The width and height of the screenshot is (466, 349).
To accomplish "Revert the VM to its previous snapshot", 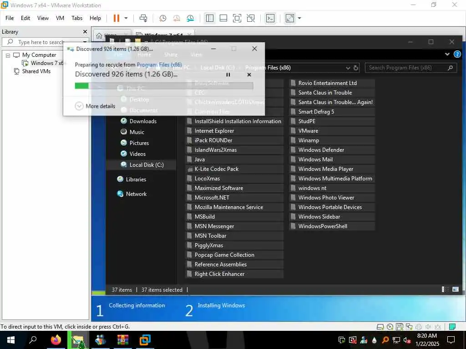I will coord(177,18).
